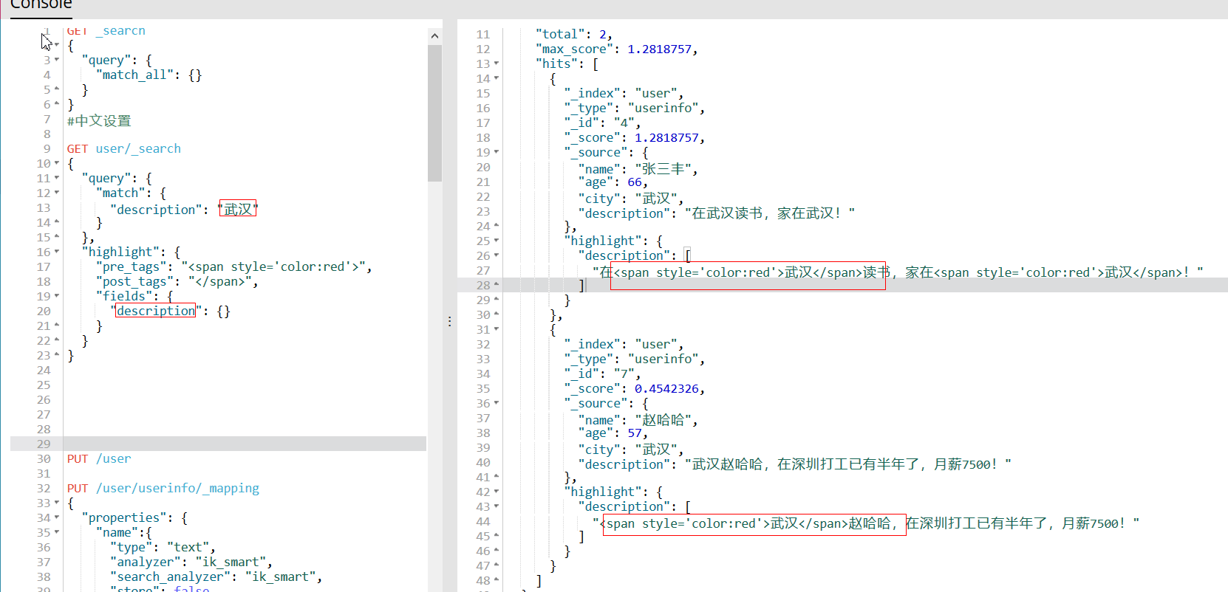The width and height of the screenshot is (1228, 592).
Task: Click the "name": "赵哈哈" response line
Action: (638, 419)
